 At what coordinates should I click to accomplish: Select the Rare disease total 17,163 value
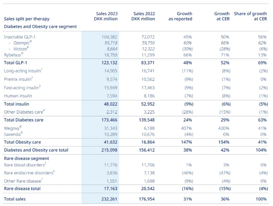coord(111,189)
